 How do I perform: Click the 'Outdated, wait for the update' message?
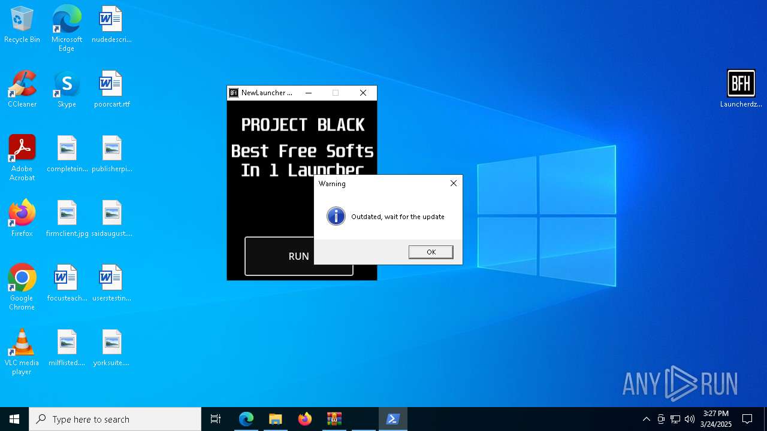point(398,217)
